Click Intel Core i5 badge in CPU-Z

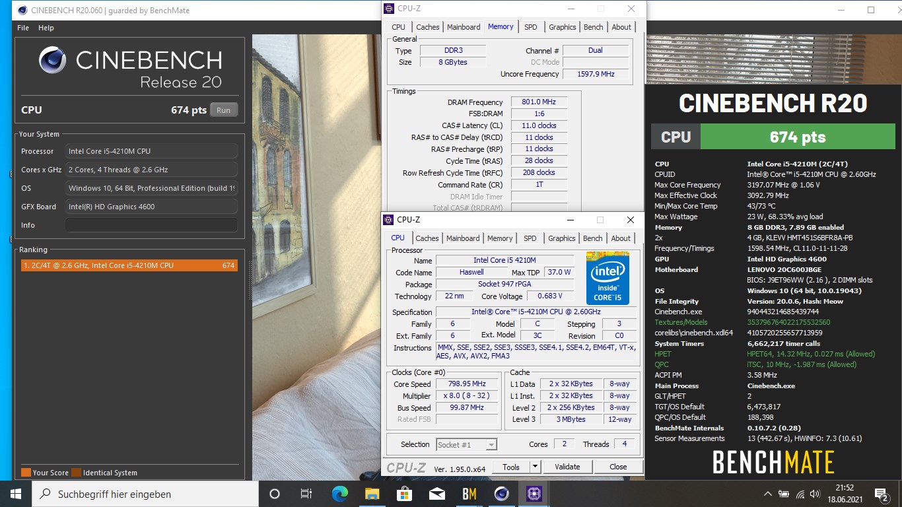click(x=607, y=278)
